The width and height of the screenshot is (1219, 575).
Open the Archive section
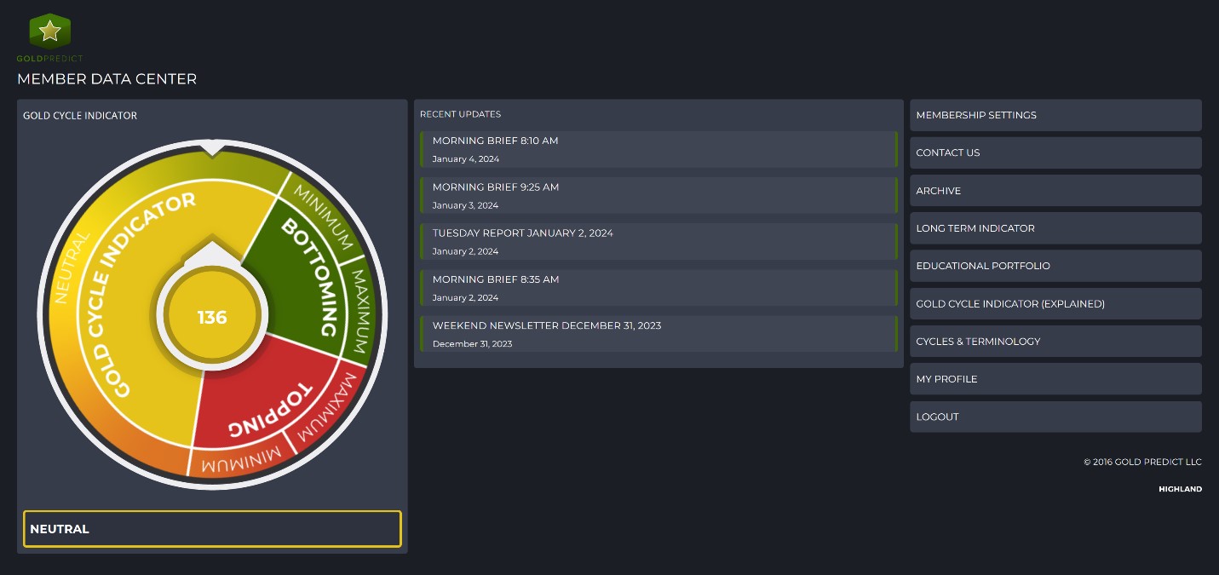click(x=1055, y=191)
